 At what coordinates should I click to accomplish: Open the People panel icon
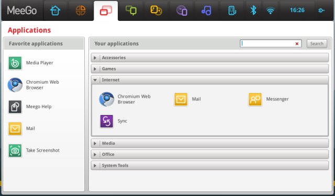156,10
